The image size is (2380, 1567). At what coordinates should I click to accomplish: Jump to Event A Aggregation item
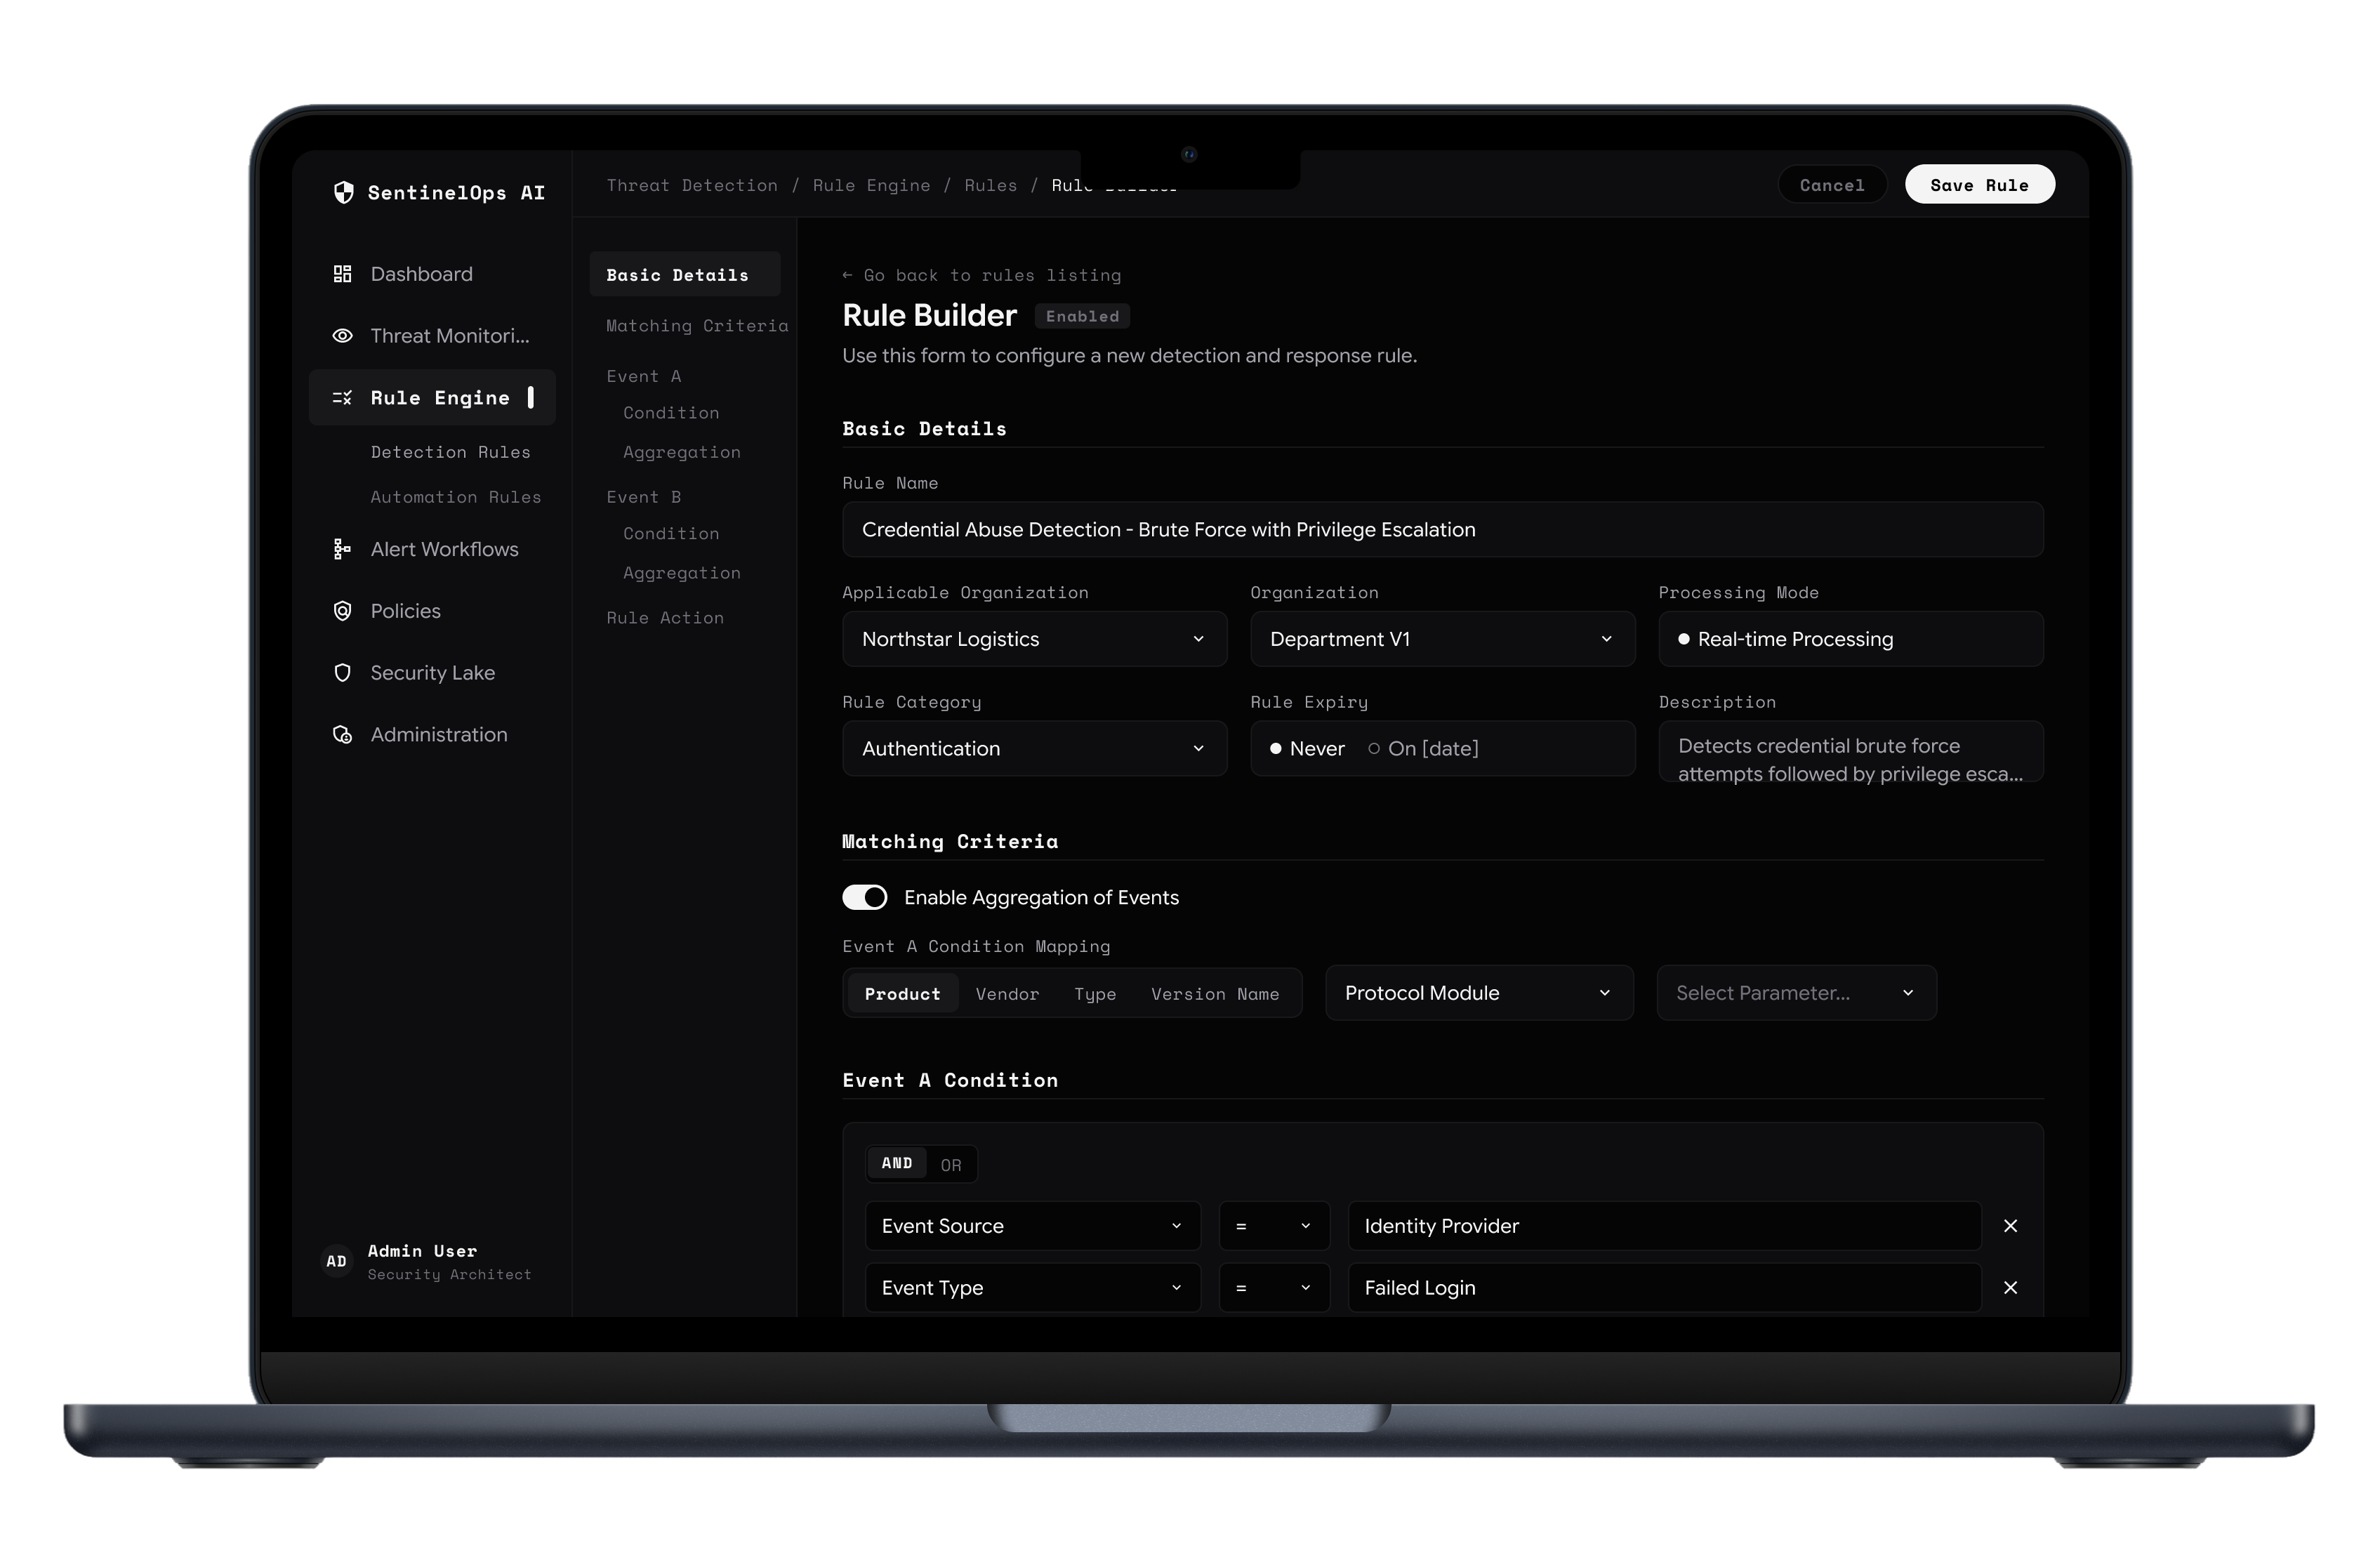point(681,452)
